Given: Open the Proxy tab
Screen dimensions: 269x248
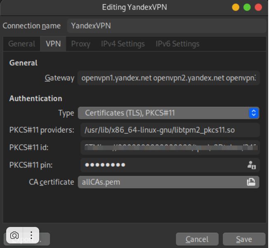Looking at the screenshot, I should tap(80, 44).
